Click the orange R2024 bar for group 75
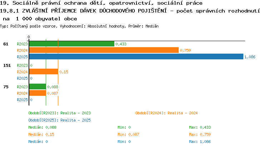The width and height of the screenshot is (268, 148). tap(38, 93)
